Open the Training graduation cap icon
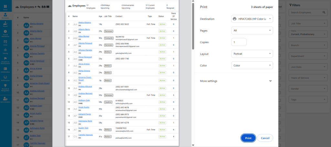This screenshot has width=331, height=147. 5,51
